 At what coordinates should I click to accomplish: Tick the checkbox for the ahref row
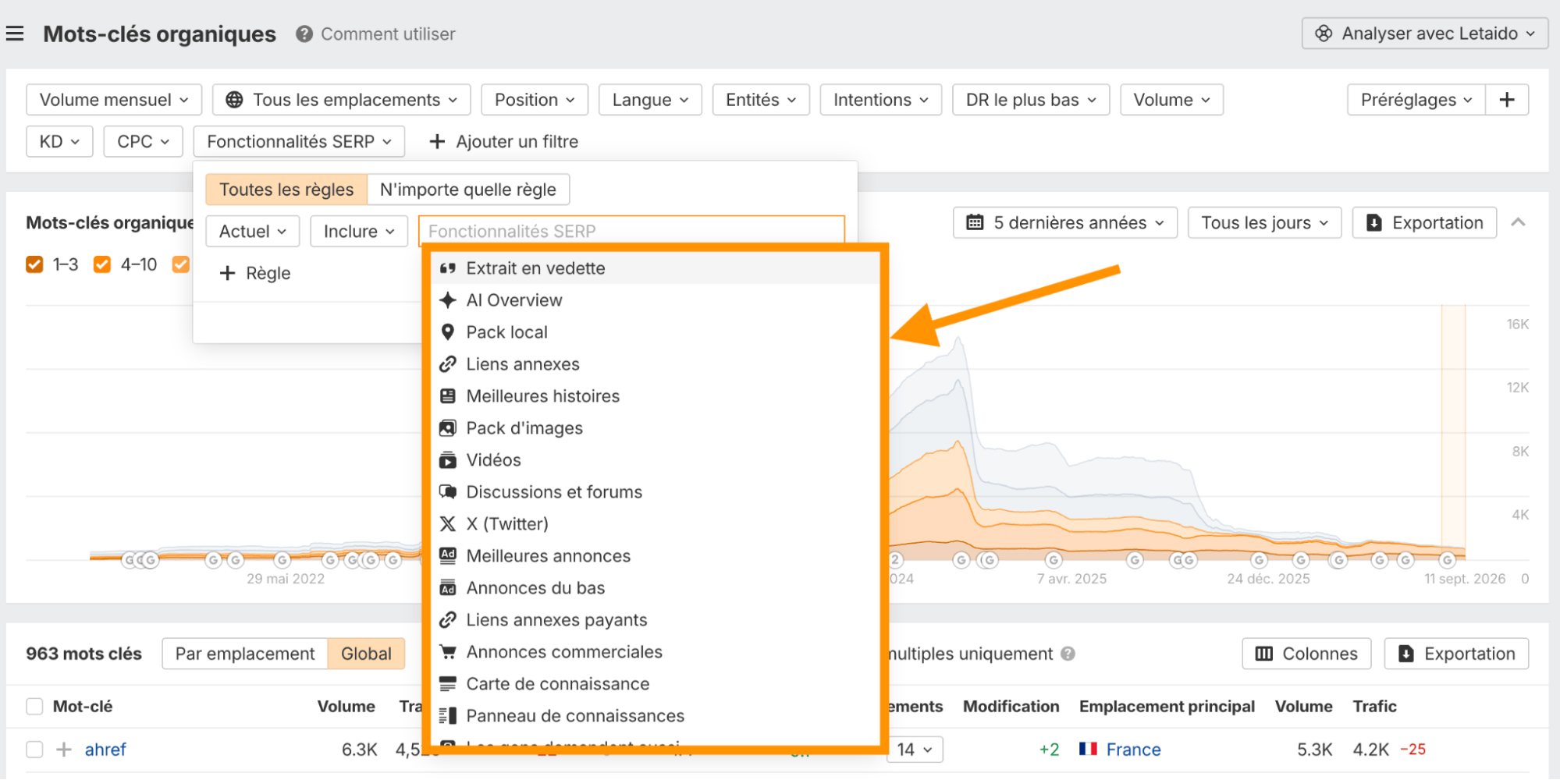[34, 750]
